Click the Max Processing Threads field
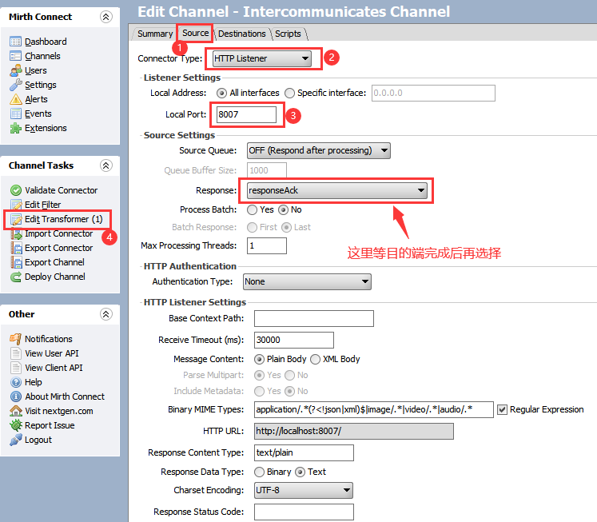 (x=266, y=245)
